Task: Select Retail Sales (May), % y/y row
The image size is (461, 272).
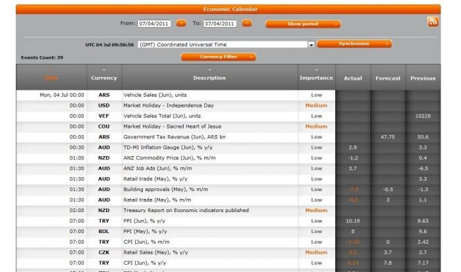Action: (x=229, y=253)
